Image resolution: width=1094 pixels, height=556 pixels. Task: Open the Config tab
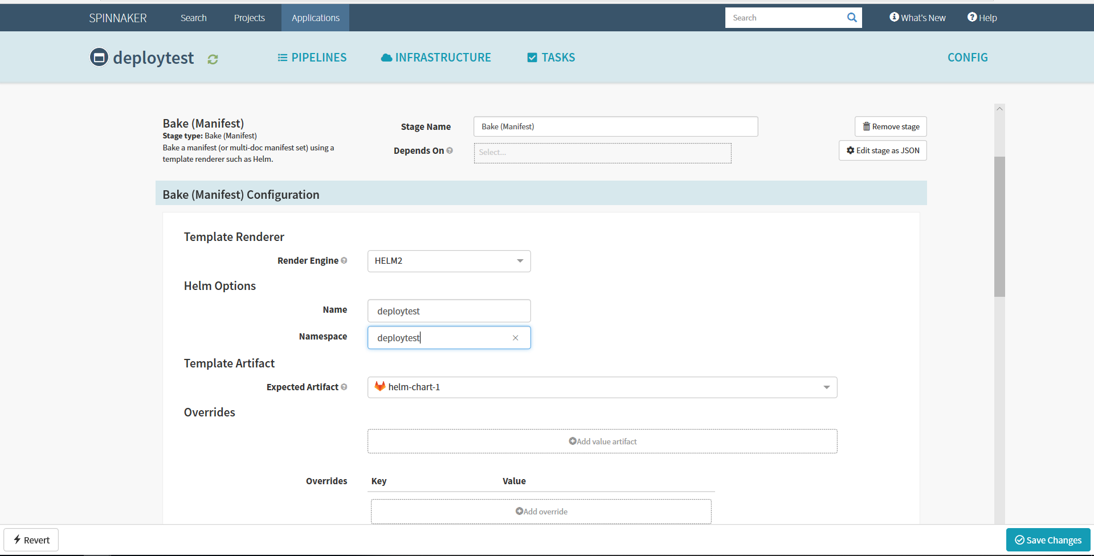click(x=968, y=58)
